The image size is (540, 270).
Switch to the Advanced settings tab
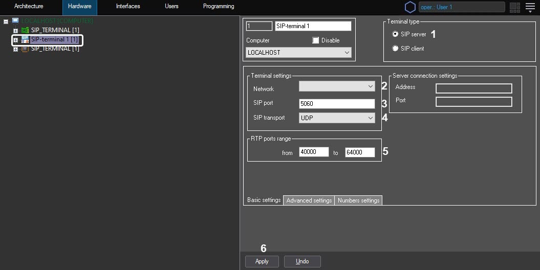point(309,200)
